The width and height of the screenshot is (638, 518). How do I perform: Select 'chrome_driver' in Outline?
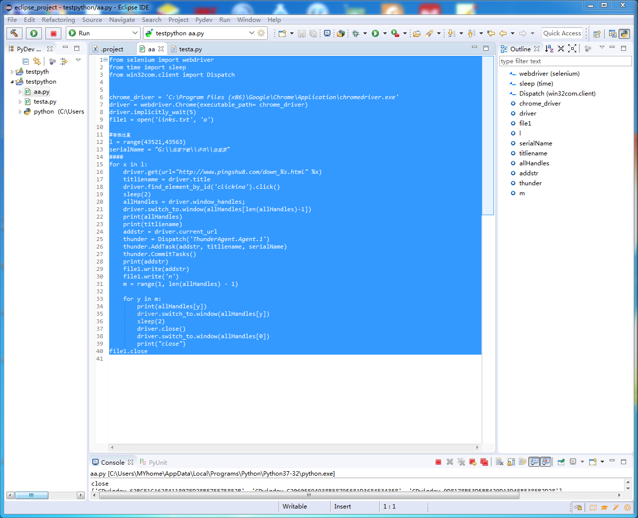[x=540, y=104]
